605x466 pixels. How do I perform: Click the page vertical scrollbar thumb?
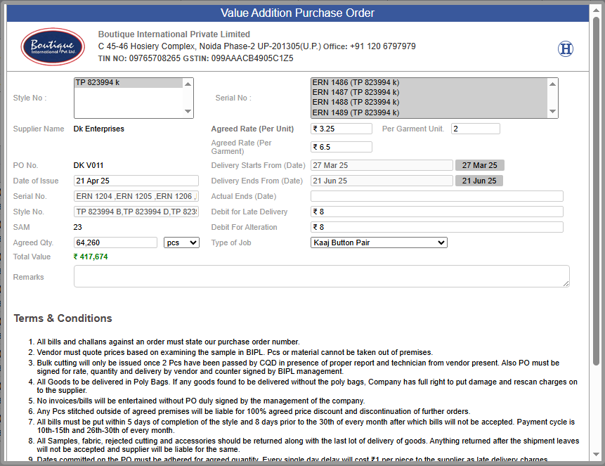click(597, 190)
